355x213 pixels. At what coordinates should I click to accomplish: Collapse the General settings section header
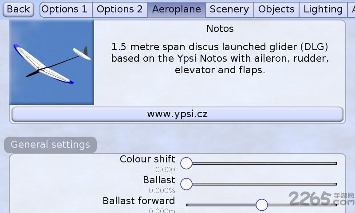coord(50,145)
